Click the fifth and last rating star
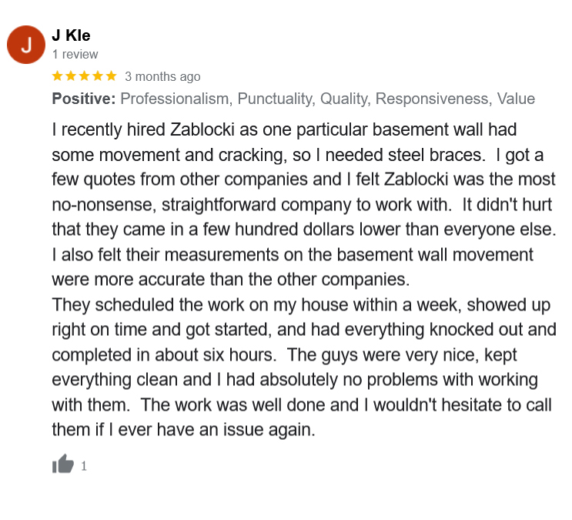572x520 pixels. (112, 76)
